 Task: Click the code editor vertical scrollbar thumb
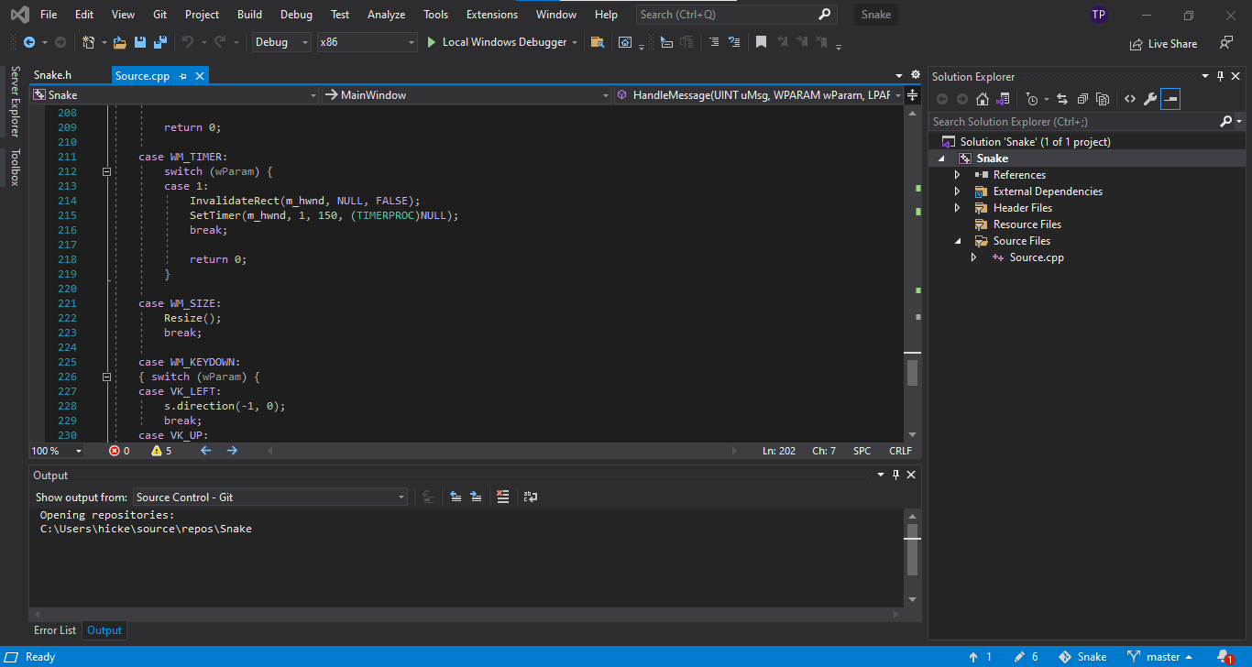[912, 373]
